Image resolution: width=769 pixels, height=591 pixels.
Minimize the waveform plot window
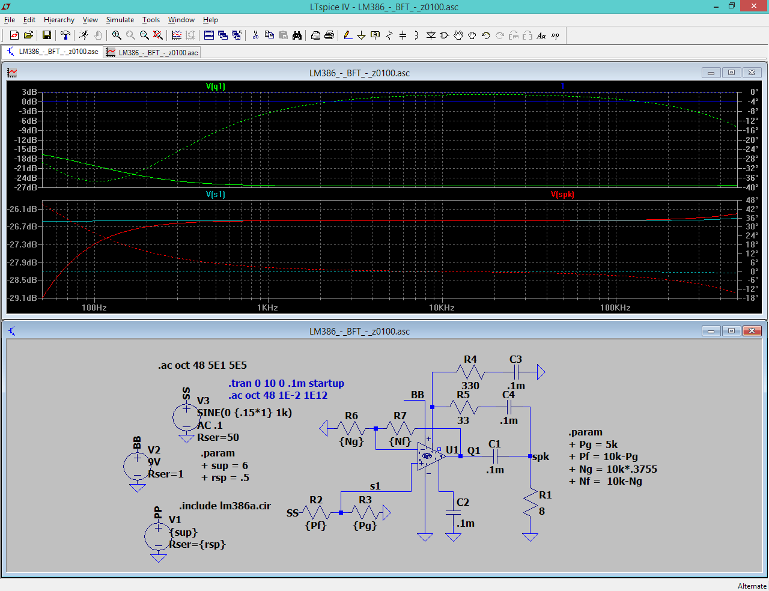711,73
